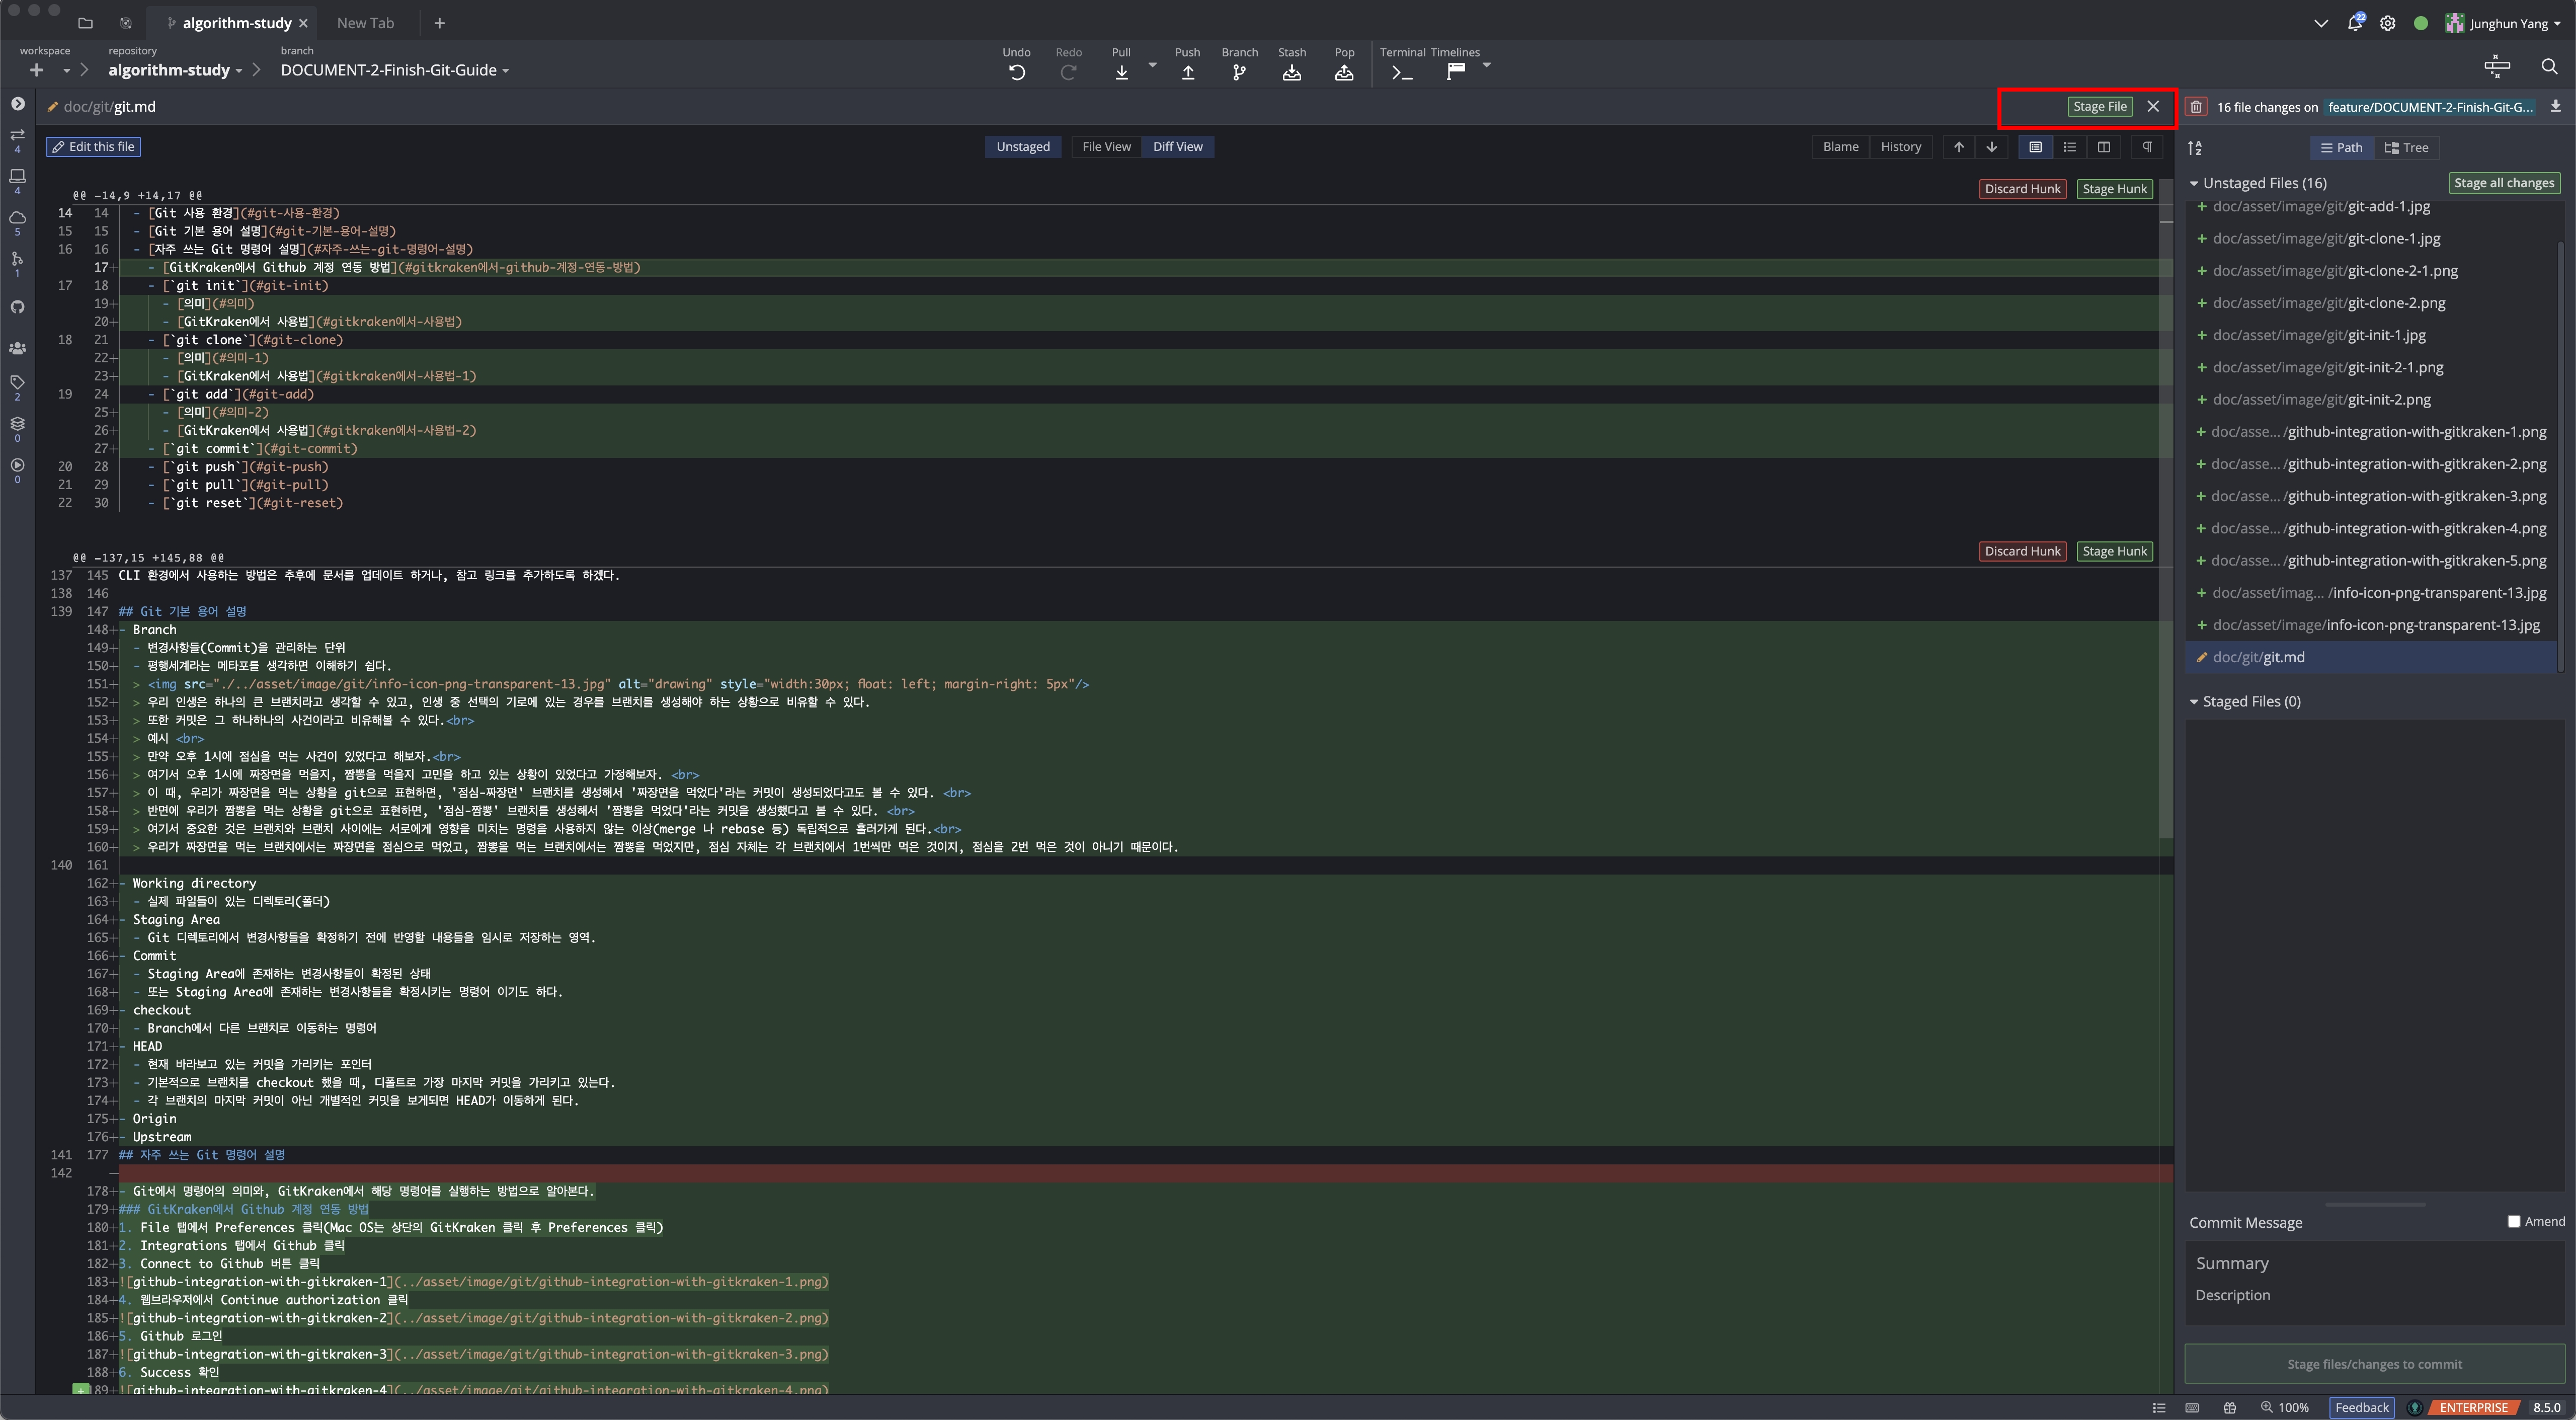Click the Summary commit message field
2576x1420 pixels.
point(2374,1263)
